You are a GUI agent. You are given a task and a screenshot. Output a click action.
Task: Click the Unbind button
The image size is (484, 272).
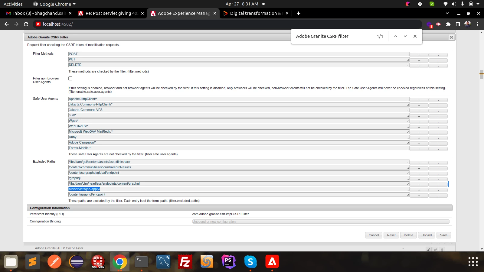(427, 235)
